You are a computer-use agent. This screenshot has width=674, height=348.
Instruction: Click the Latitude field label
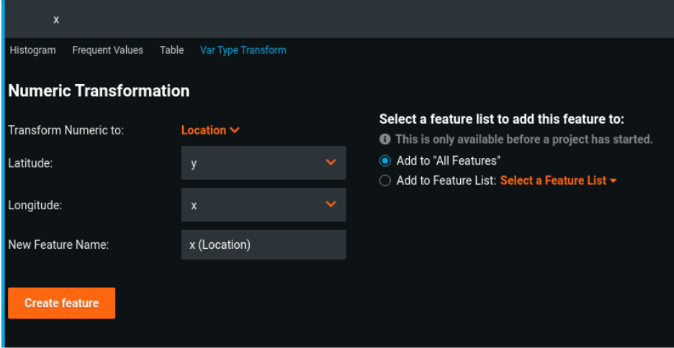coord(30,163)
